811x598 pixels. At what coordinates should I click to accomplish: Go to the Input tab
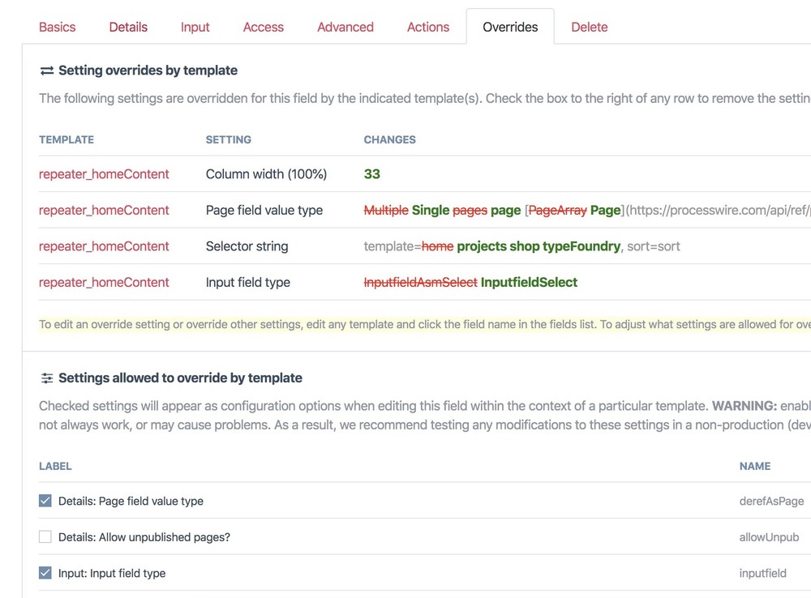pos(195,27)
